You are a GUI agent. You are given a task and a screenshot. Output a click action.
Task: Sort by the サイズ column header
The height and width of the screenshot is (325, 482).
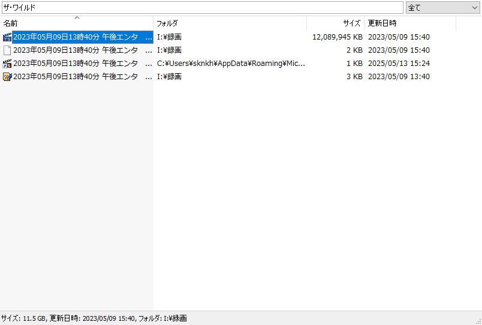(x=335, y=23)
